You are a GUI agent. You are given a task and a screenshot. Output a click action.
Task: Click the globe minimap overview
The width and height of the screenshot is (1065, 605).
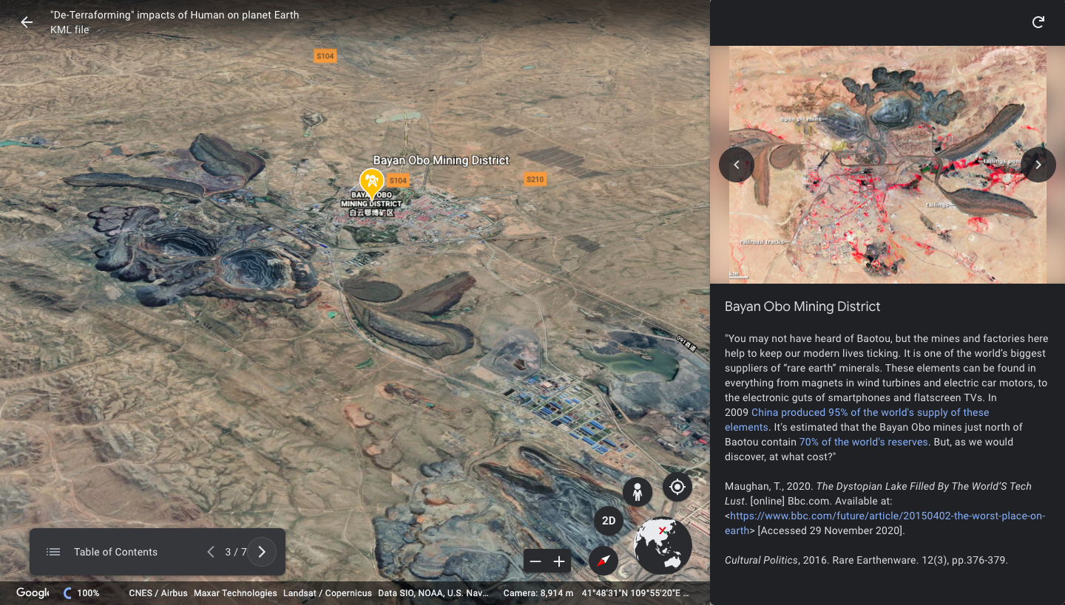pos(663,546)
